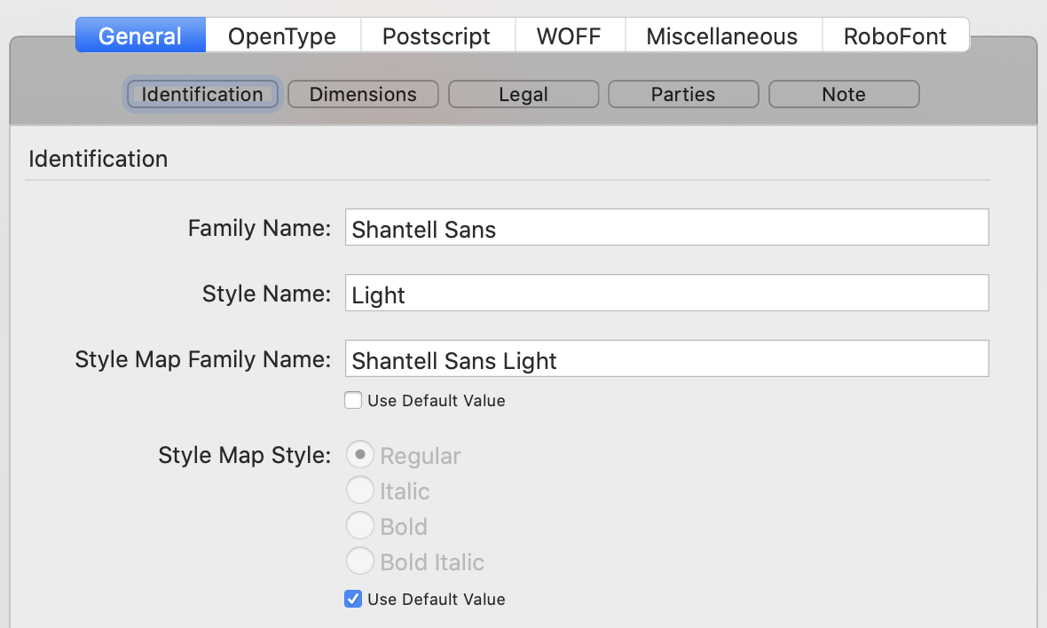Jump to the Dimensions section
The height and width of the screenshot is (628, 1047).
click(363, 94)
